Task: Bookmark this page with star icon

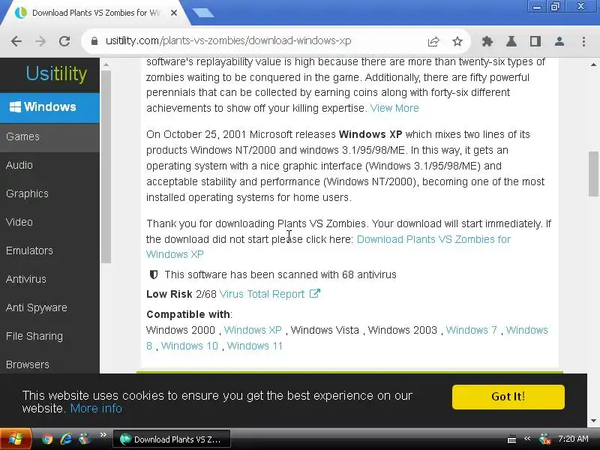Action: coord(457,41)
